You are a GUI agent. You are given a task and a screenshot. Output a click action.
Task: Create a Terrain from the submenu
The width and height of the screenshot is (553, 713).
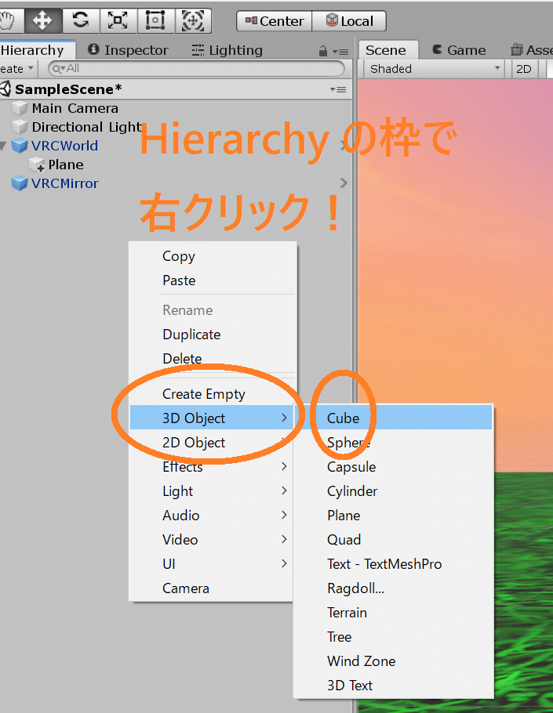[x=394, y=613]
